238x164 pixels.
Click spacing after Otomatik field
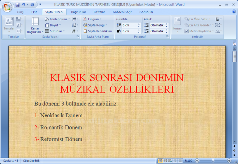[x=157, y=31]
